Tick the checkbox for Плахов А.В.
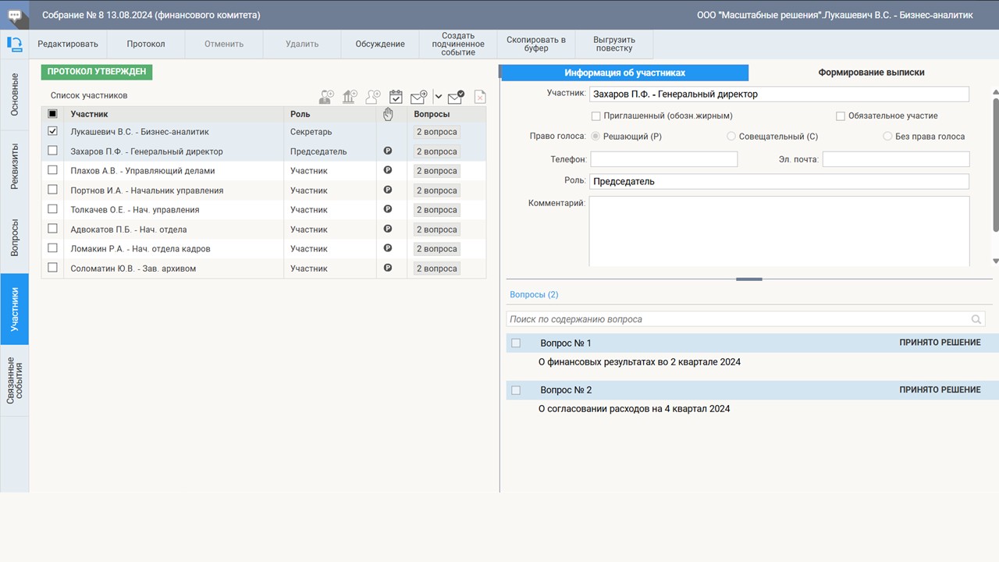Image resolution: width=999 pixels, height=562 pixels. [52, 170]
